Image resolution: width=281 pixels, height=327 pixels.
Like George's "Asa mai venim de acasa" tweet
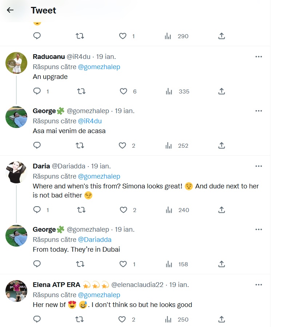(123, 145)
